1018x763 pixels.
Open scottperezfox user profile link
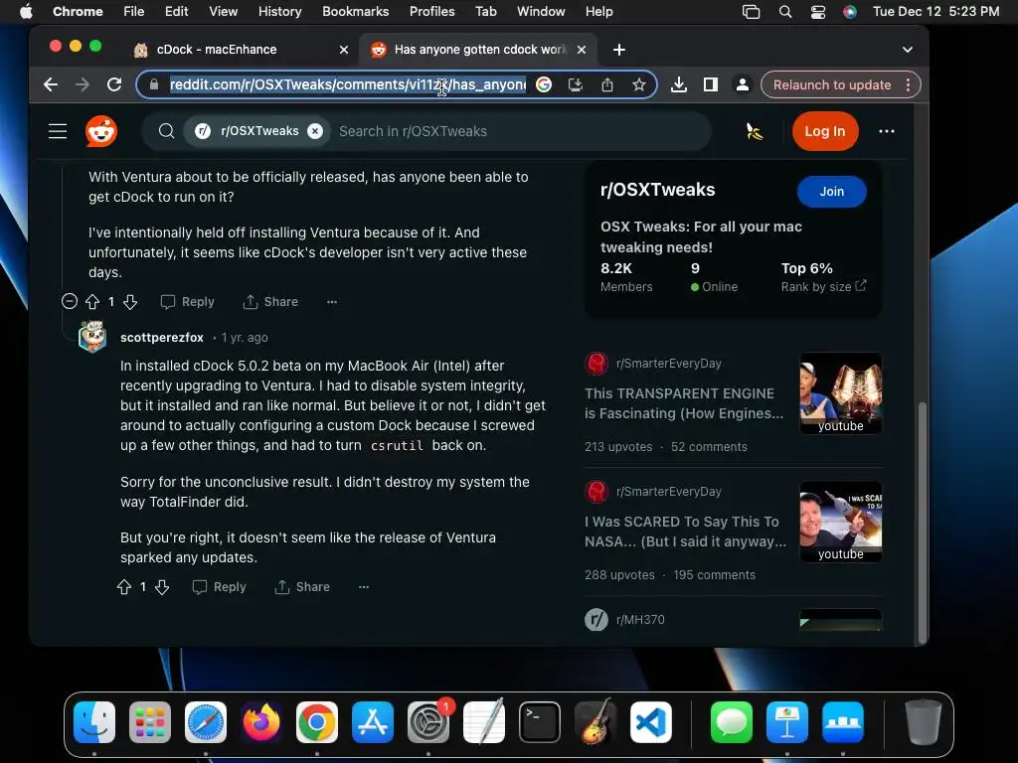click(x=162, y=338)
